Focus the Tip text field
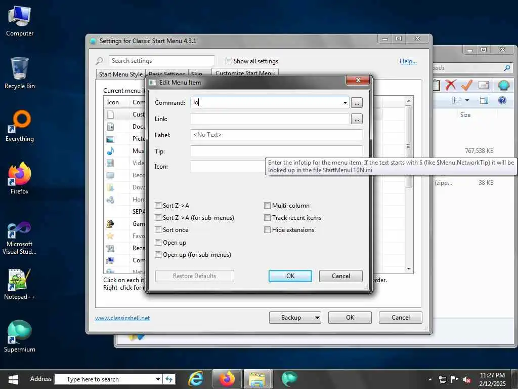This screenshot has width=518, height=389. [276, 151]
